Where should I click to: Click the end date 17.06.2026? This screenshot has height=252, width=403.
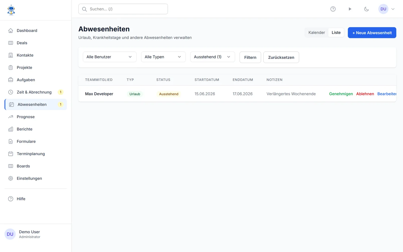243,94
